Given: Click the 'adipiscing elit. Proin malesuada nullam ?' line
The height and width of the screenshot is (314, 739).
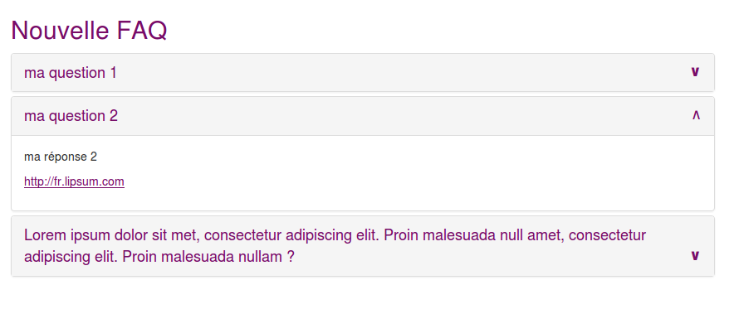Looking at the screenshot, I should tap(159, 257).
